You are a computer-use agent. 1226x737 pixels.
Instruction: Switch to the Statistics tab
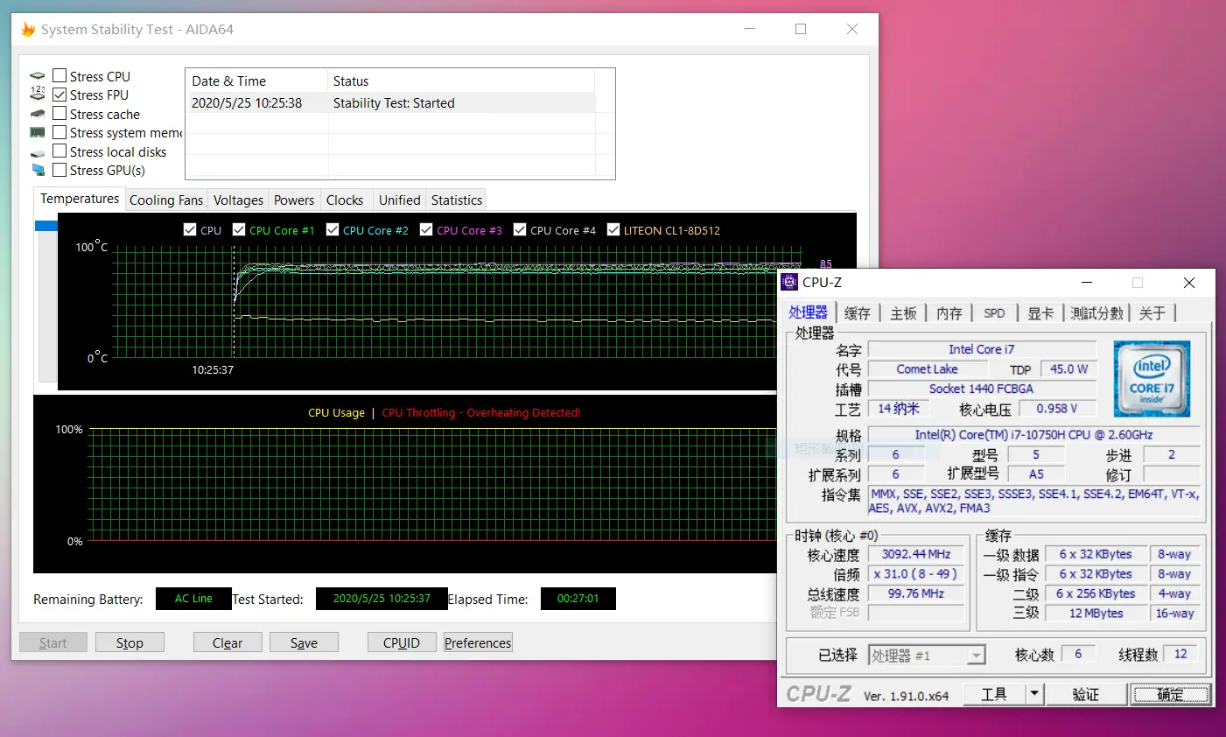tap(457, 200)
